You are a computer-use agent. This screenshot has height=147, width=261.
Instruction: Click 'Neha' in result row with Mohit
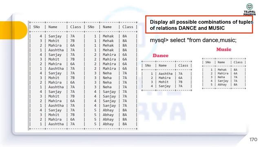[x=107, y=78]
